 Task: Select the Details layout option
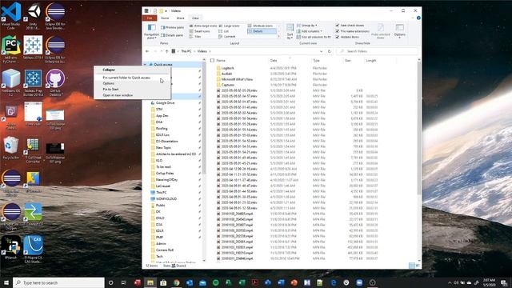point(262,31)
